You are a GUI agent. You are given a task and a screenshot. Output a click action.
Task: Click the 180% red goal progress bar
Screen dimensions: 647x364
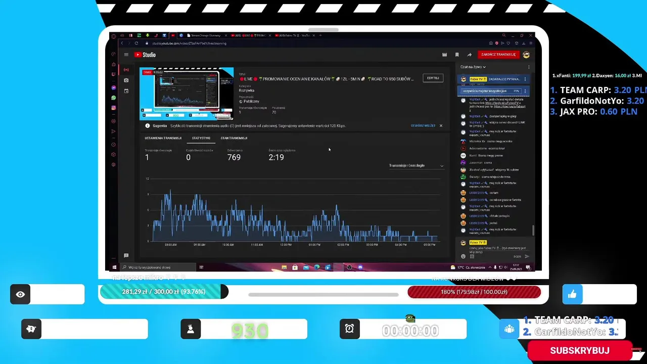click(x=474, y=292)
